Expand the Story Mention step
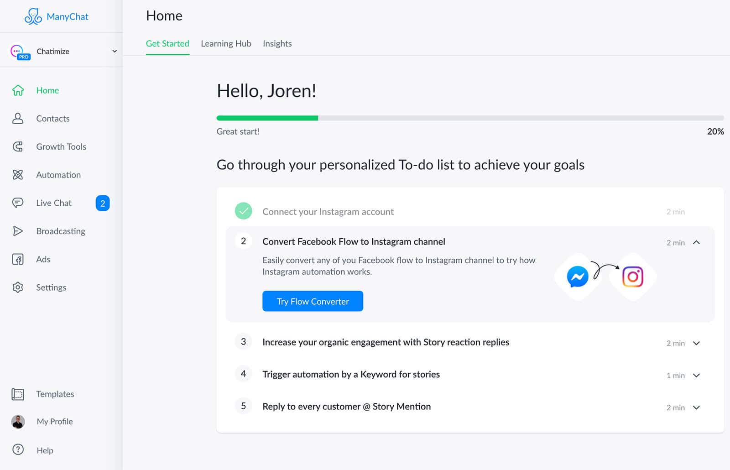This screenshot has width=730, height=470. (x=696, y=407)
